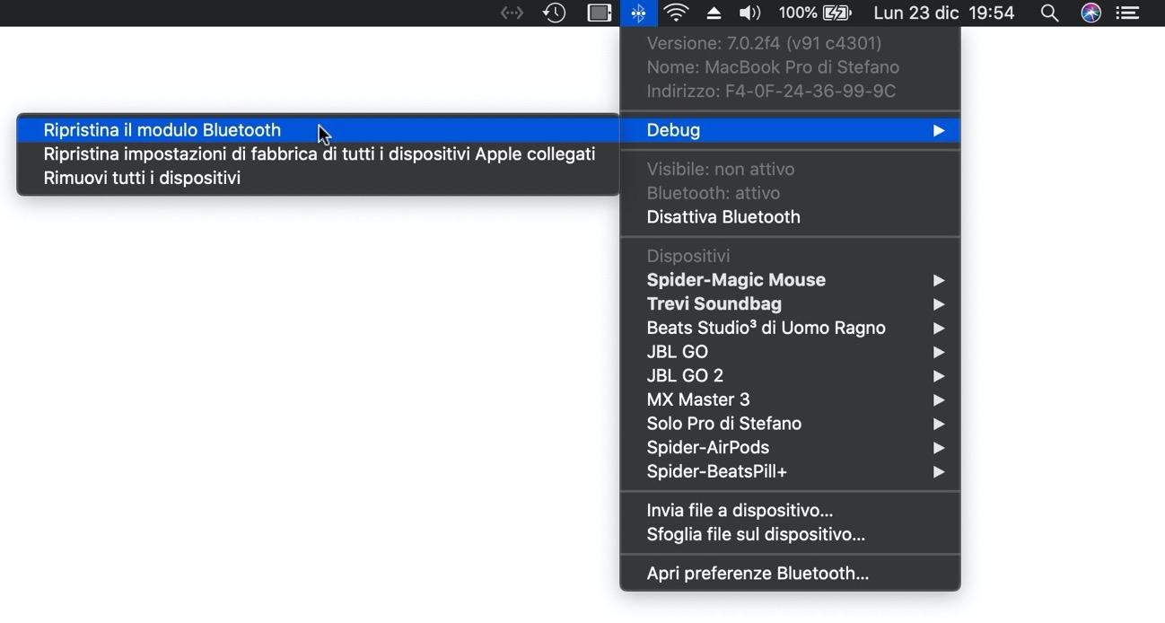The image size is (1165, 623).
Task: Open the date and time clock
Action: [944, 13]
